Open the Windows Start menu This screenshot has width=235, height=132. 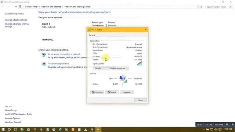3,129
